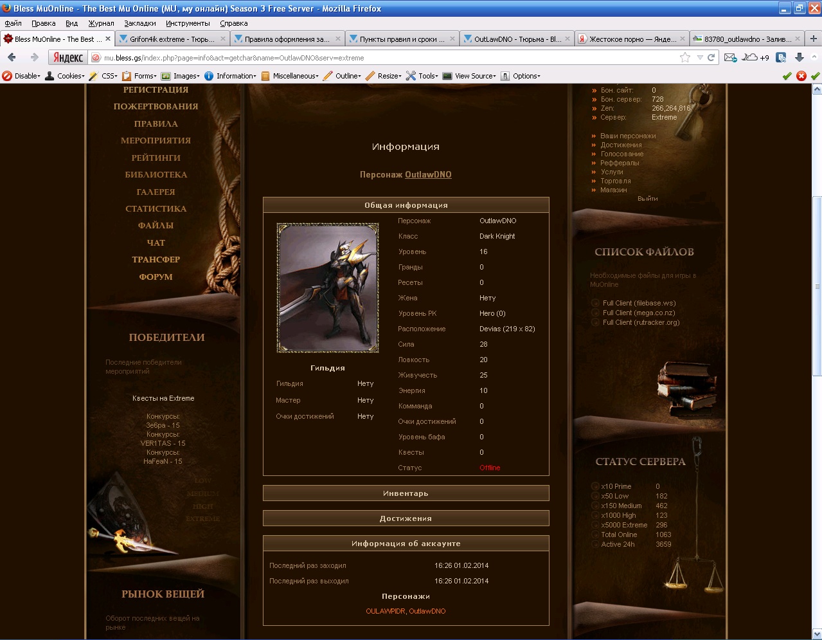
Task: Bookmark page with the star icon
Action: 685,57
